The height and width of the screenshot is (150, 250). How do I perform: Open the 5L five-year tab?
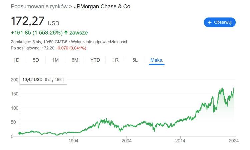coord(135,60)
